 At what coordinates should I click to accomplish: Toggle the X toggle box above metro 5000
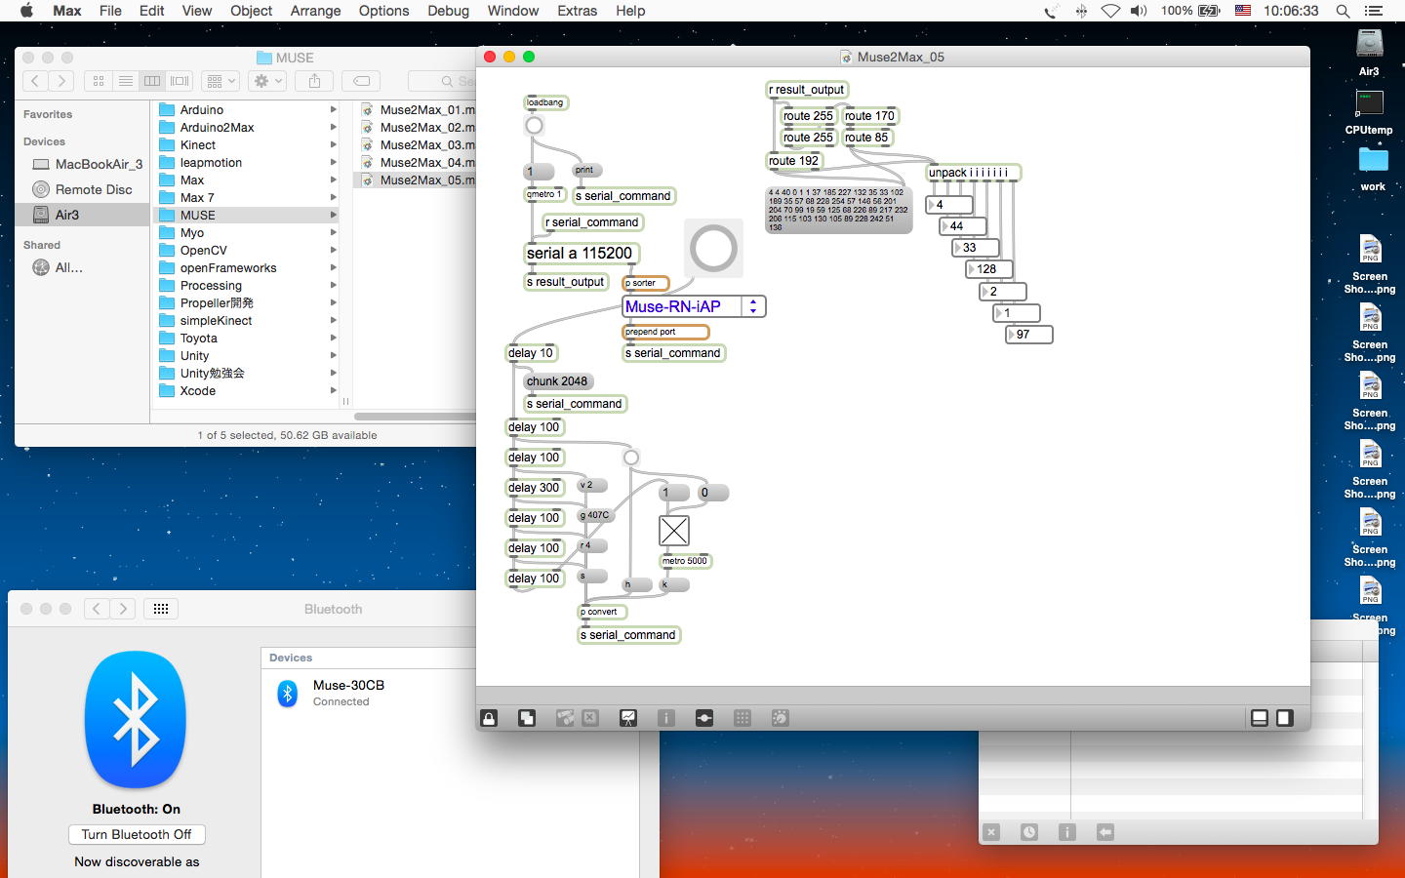coord(674,531)
